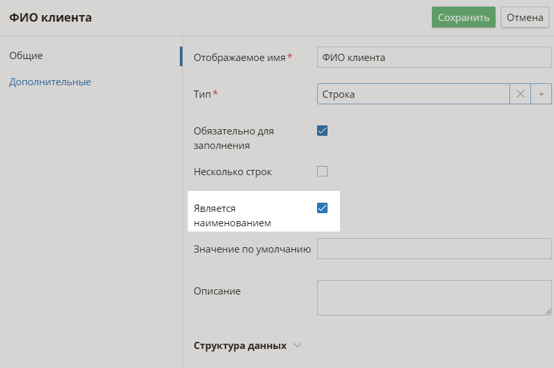The height and width of the screenshot is (368, 554).
Task: Click the Строка type combo box
Action: 412,94
